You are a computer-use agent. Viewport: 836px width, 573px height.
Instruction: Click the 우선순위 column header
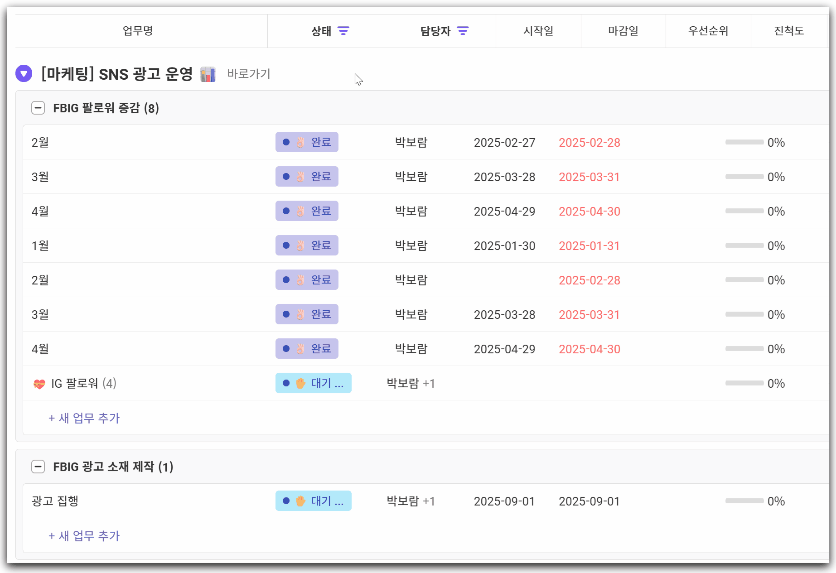[708, 31]
